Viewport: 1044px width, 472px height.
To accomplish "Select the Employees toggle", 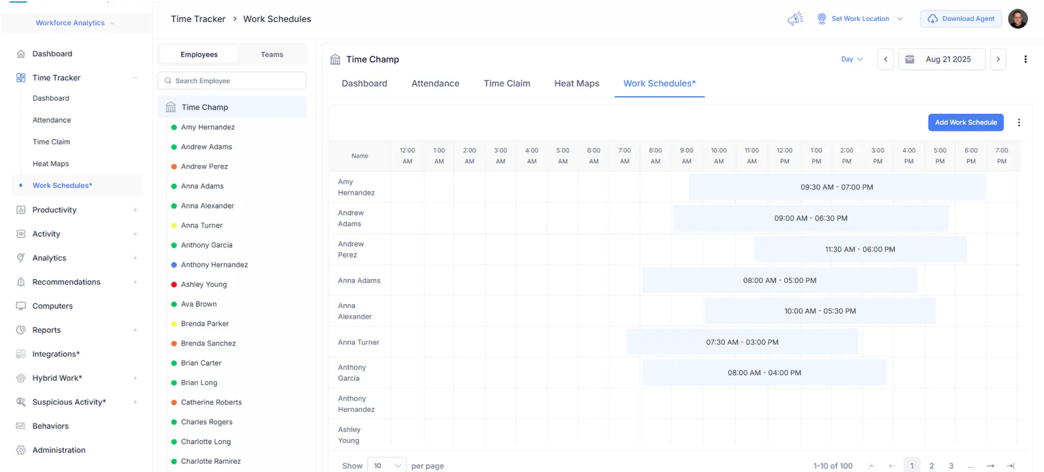I will coord(199,55).
